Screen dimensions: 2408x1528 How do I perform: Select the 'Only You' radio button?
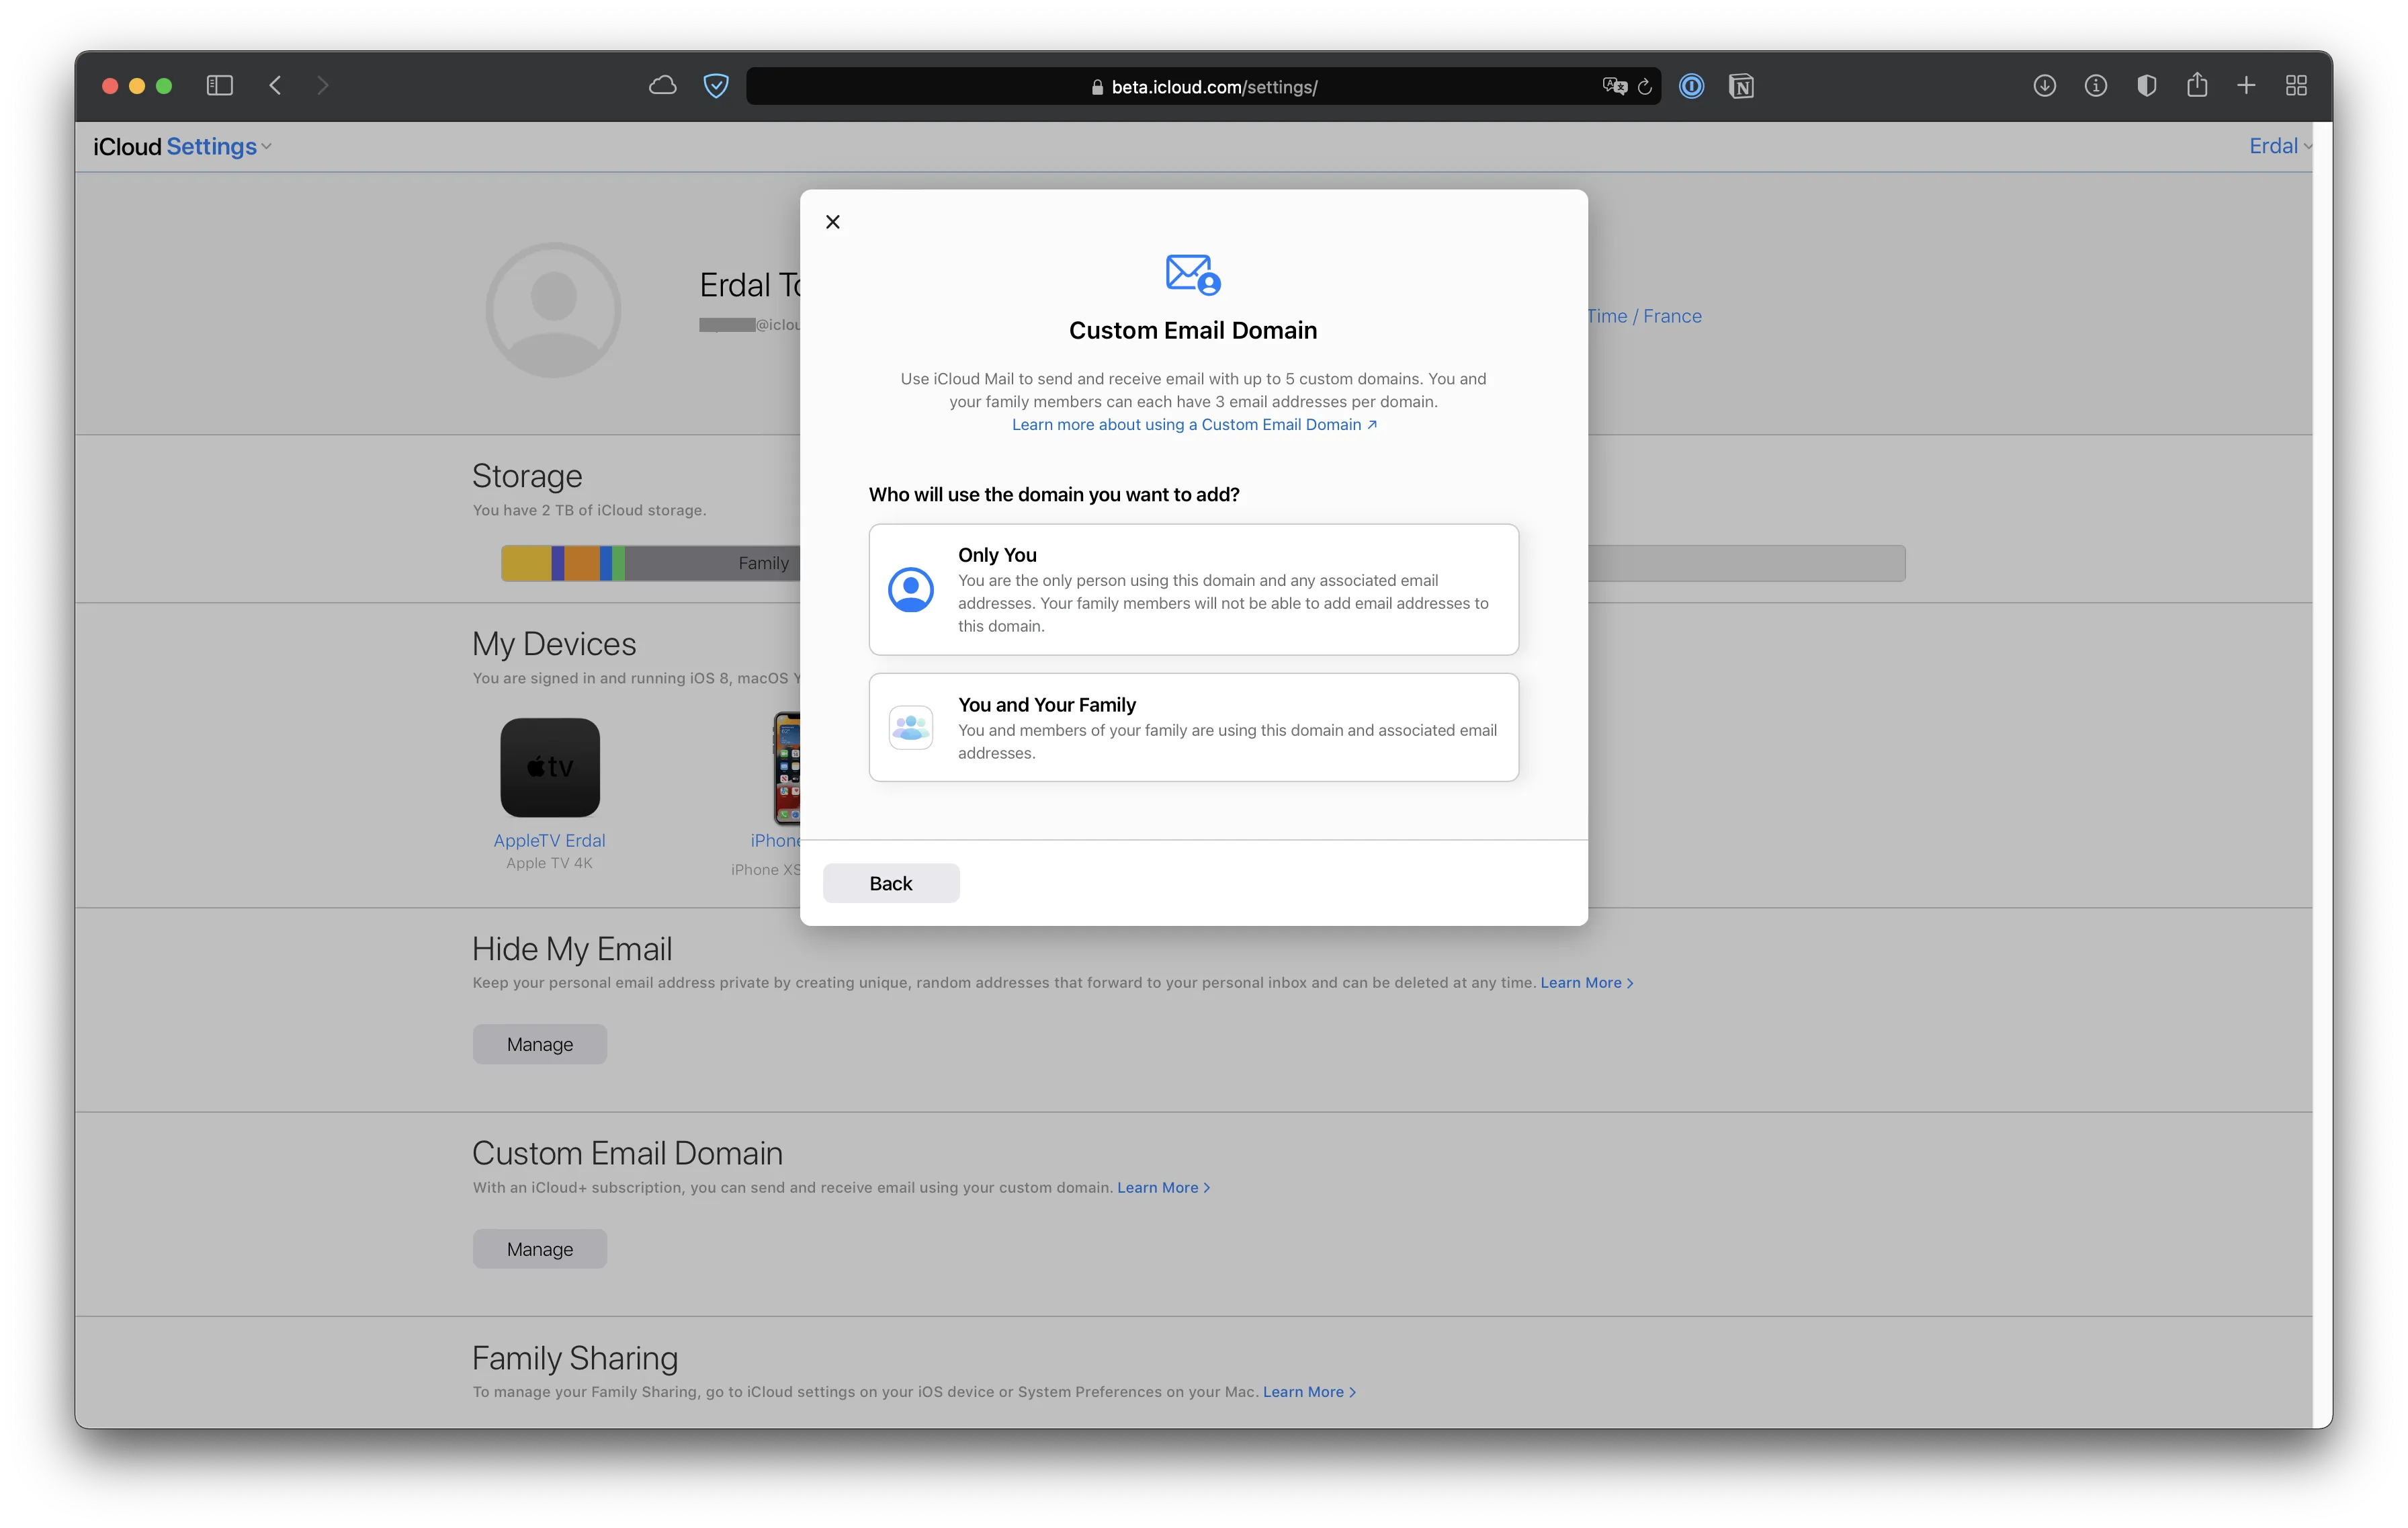click(x=1193, y=588)
